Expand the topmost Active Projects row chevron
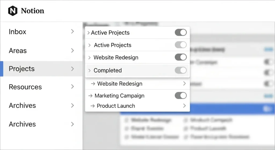 88,33
